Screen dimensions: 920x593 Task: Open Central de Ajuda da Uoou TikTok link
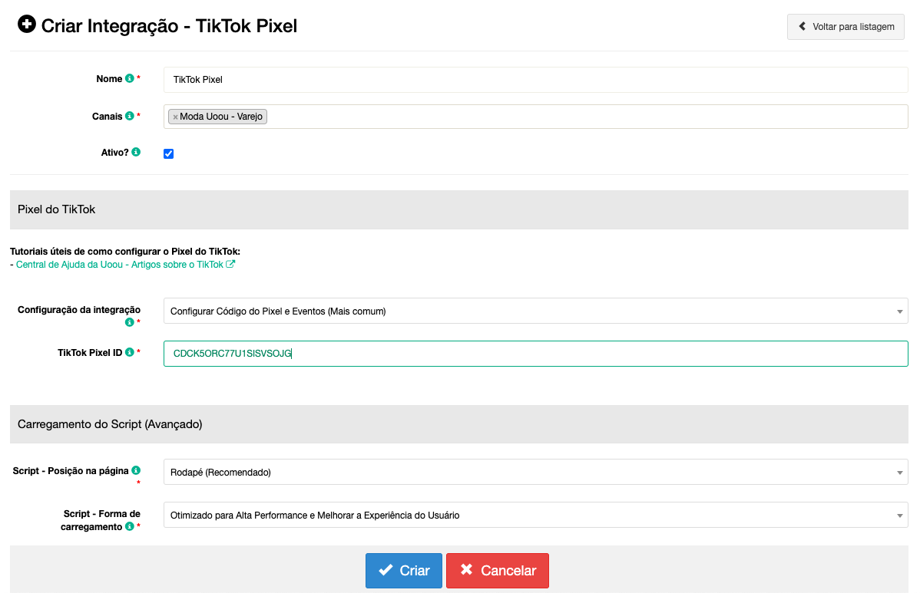coord(120,264)
